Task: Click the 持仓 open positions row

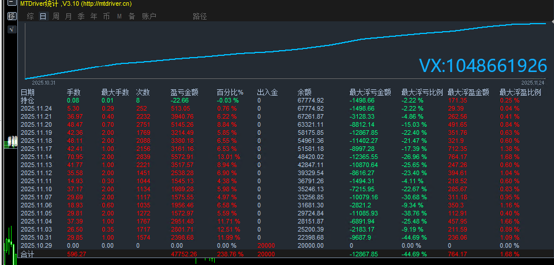Action: click(28, 100)
